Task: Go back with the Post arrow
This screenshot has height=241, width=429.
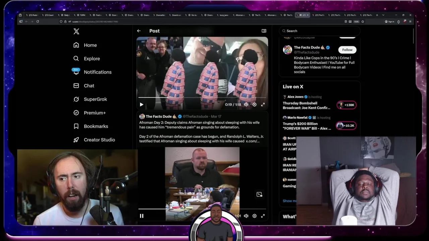Action: point(139,31)
